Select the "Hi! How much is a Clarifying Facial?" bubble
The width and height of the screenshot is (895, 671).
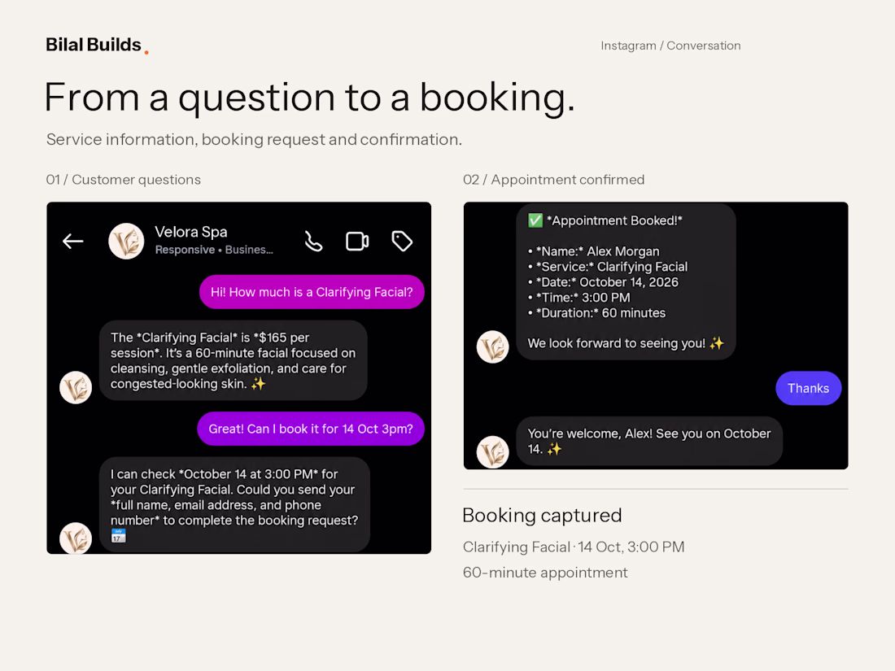pyautogui.click(x=312, y=292)
